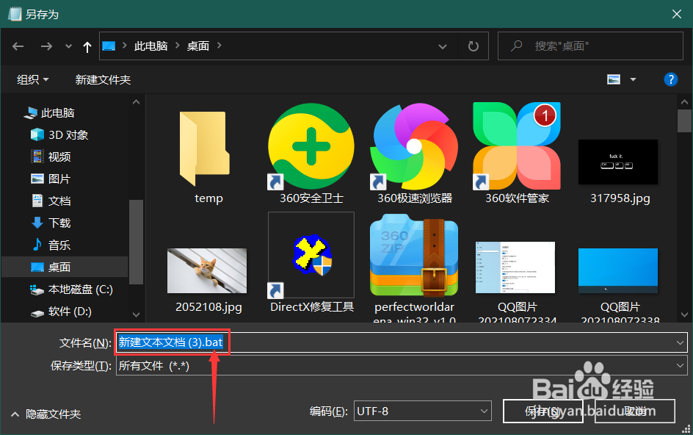
Task: Refresh the current folder view
Action: [x=474, y=46]
